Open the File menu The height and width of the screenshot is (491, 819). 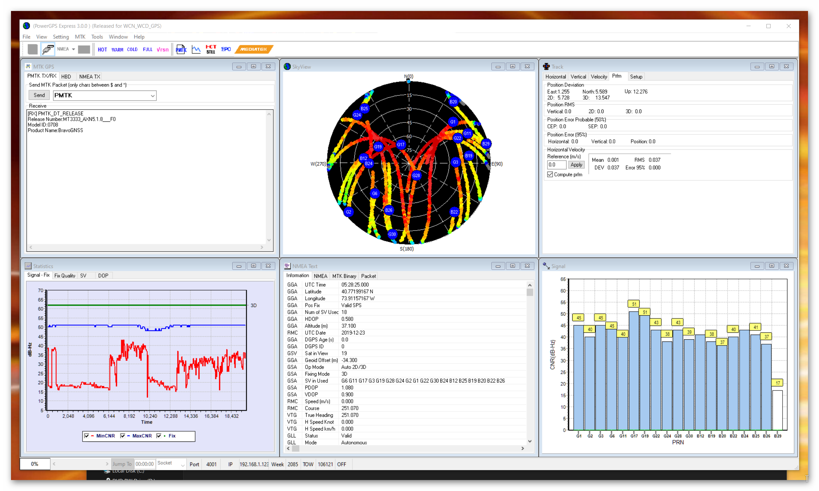click(26, 37)
